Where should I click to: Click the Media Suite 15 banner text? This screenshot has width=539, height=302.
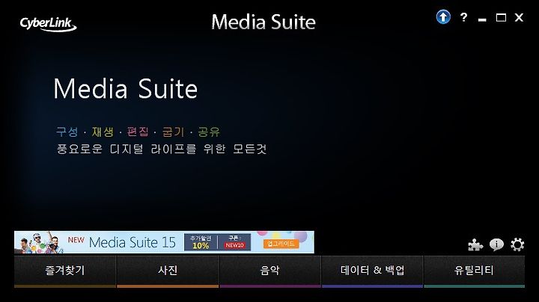point(133,243)
